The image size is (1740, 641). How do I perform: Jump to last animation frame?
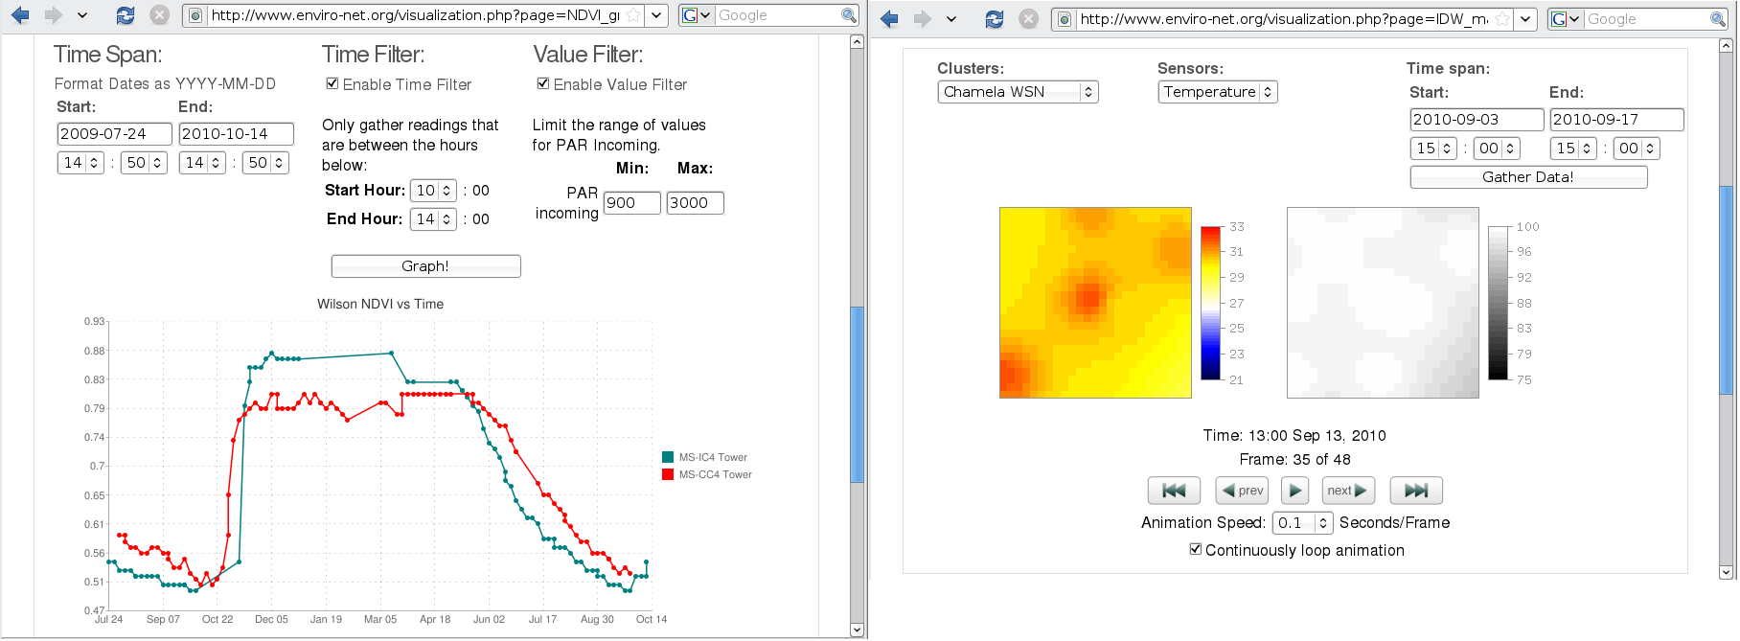[1416, 491]
